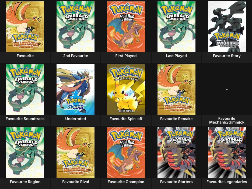252x189 pixels.
Task: Select the "Underrated" caption
Action: pos(76,119)
